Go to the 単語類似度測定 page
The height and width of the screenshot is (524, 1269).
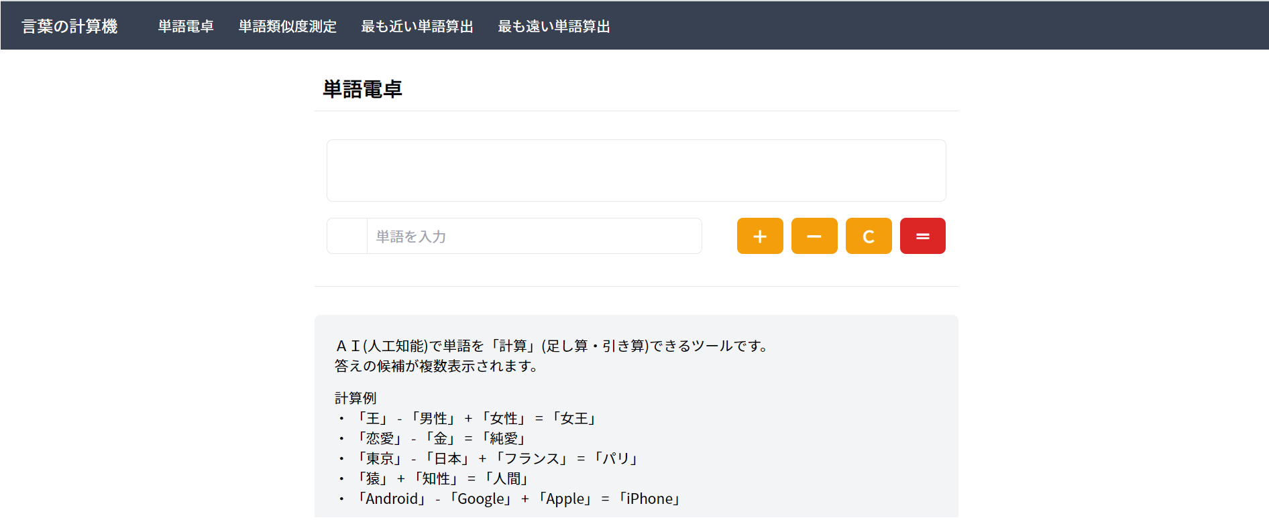coord(287,26)
